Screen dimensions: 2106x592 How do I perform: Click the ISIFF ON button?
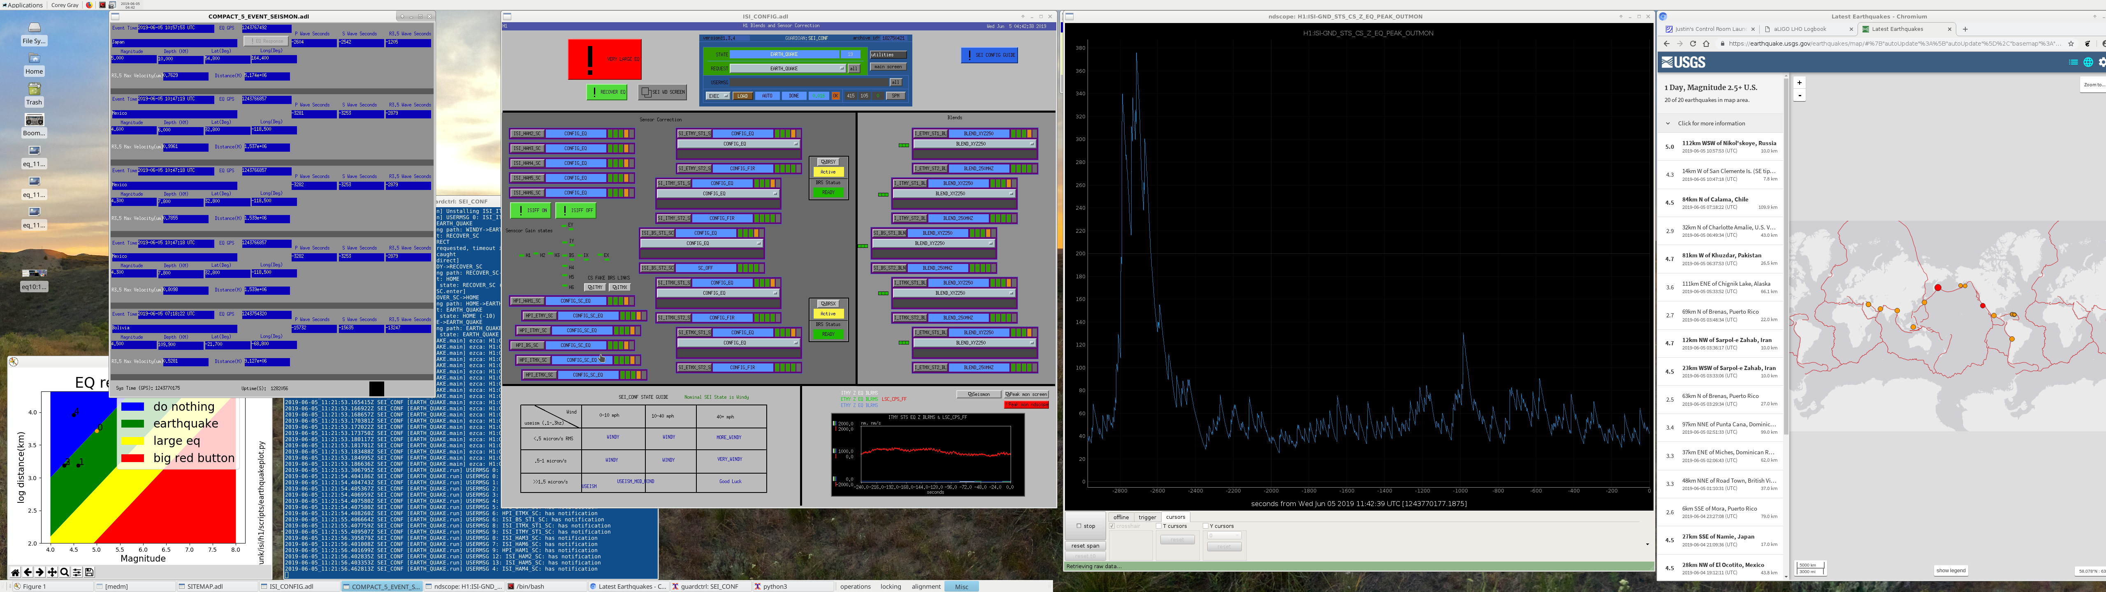[531, 210]
